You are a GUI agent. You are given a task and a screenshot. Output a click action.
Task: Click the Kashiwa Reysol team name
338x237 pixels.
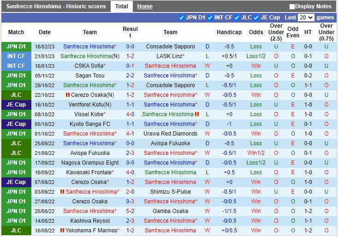point(89,220)
